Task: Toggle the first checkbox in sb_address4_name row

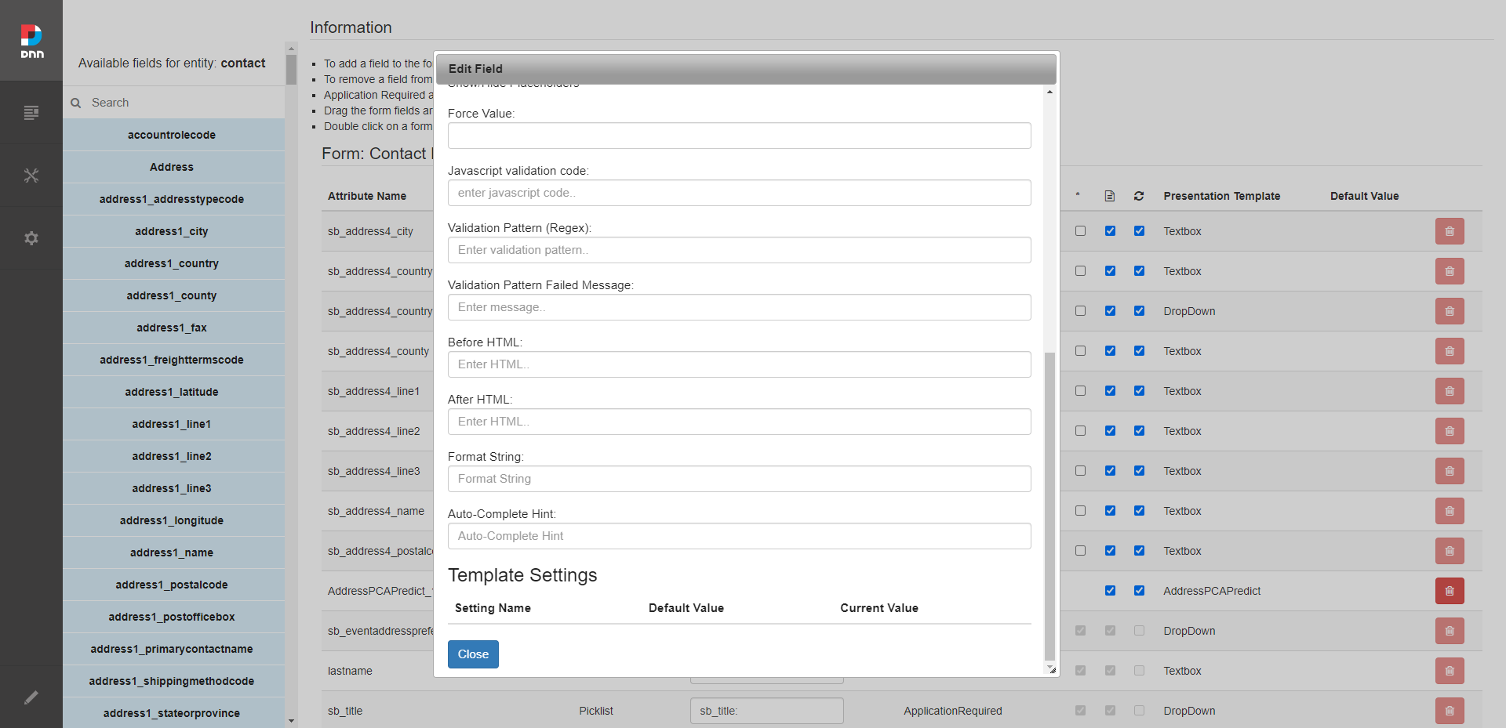Action: [x=1080, y=511]
